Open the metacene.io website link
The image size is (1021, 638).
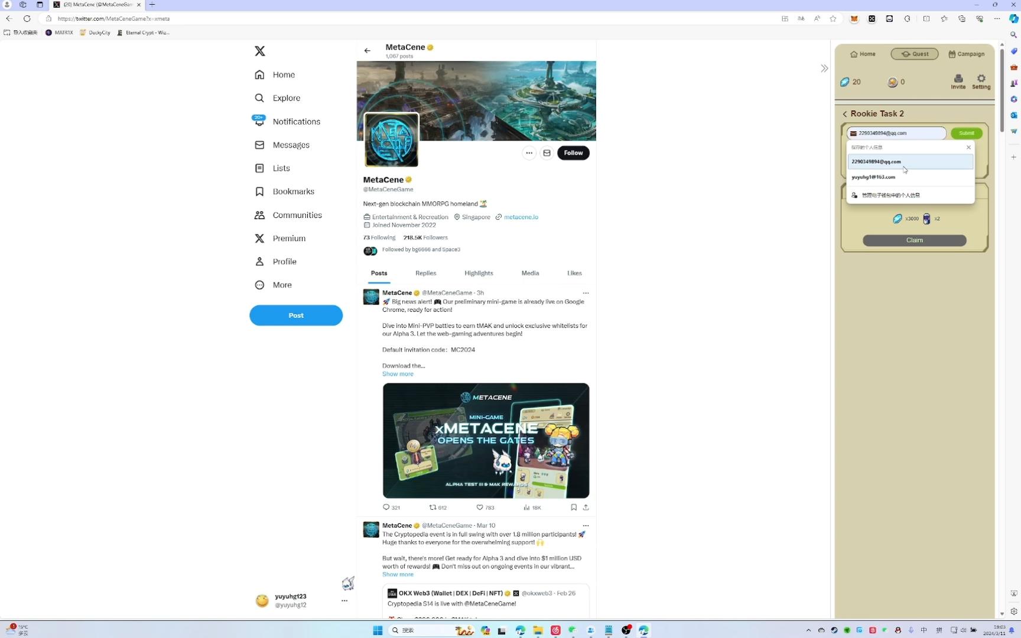[521, 217]
